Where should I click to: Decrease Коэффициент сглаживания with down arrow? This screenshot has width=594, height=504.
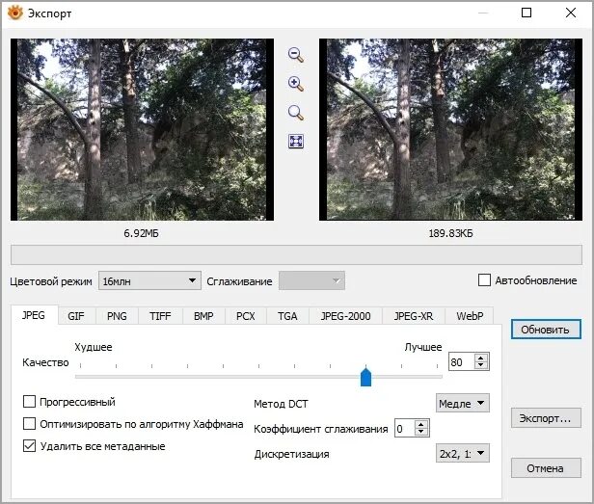coord(421,433)
